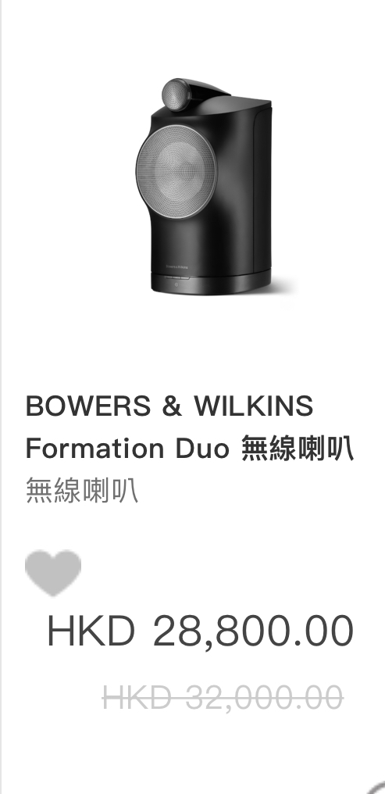Viewport: 385px width, 794px height.
Task: Open the BOWERS & WILKINS brand title line
Action: [x=169, y=406]
